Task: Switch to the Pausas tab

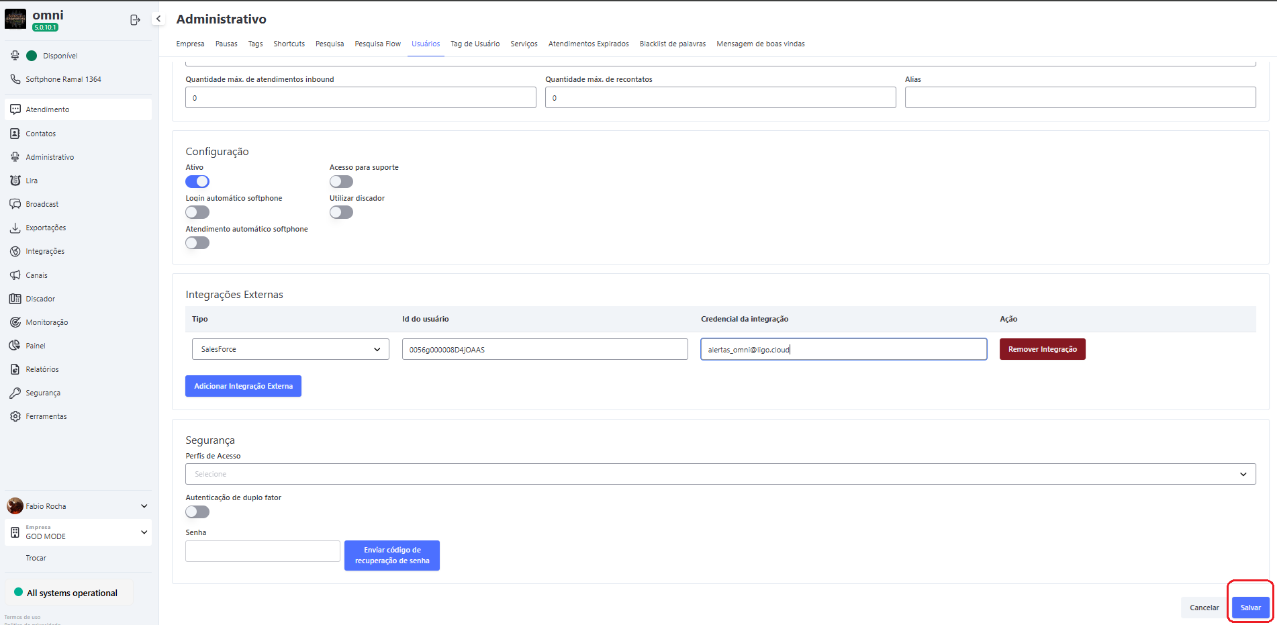Action: point(226,44)
